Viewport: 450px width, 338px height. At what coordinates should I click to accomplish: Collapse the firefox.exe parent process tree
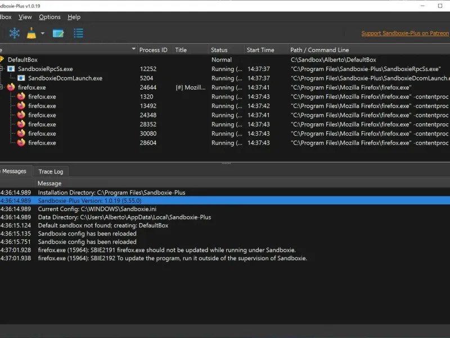click(x=1, y=87)
